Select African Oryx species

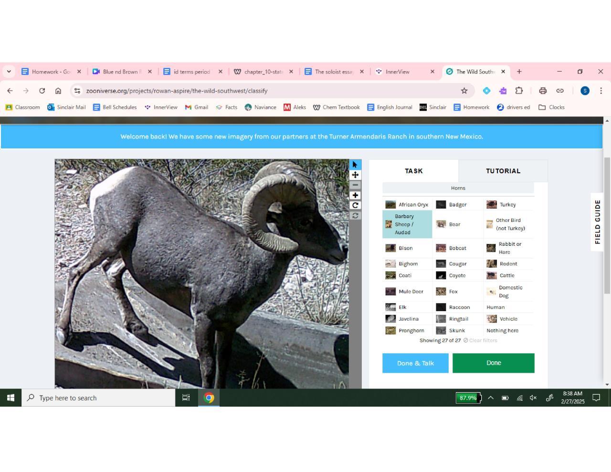tap(407, 205)
